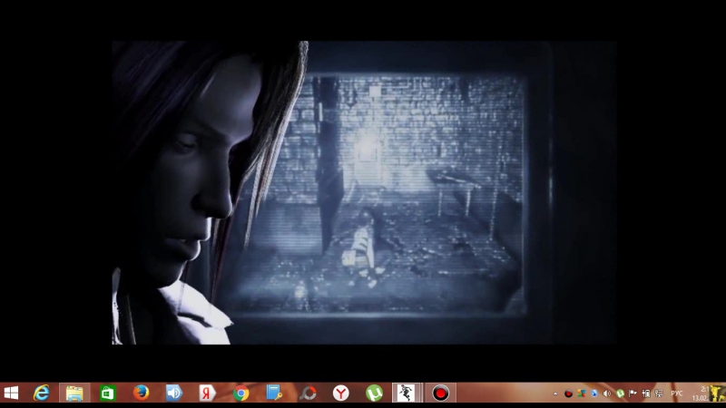Open the network connection tray icon
This screenshot has width=726, height=408.
click(x=659, y=393)
